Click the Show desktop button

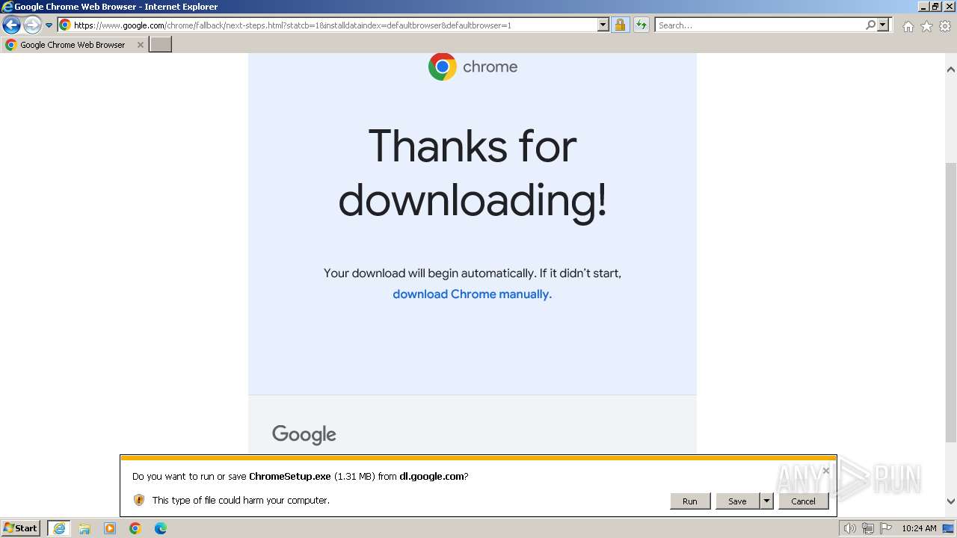click(948, 528)
